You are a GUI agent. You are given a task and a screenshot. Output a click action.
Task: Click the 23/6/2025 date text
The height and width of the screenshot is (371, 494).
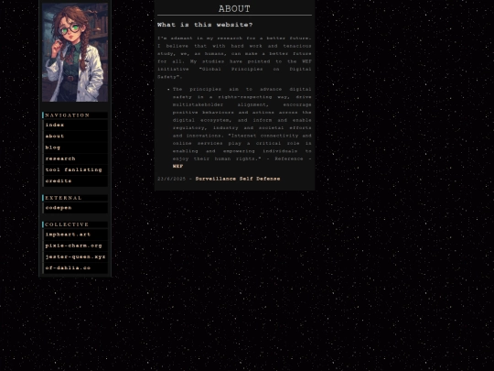171,179
